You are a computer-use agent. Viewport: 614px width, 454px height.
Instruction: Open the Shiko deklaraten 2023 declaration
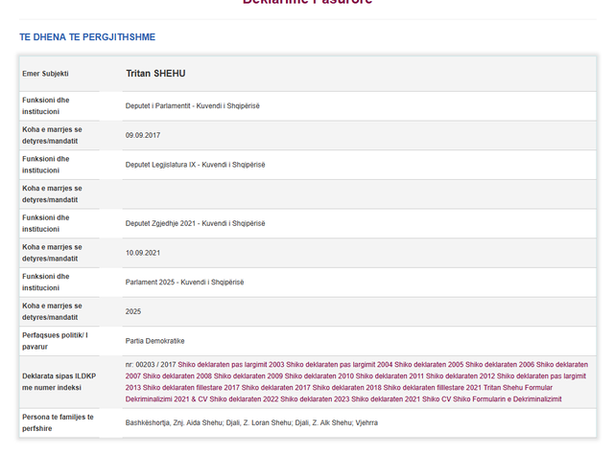click(x=315, y=399)
